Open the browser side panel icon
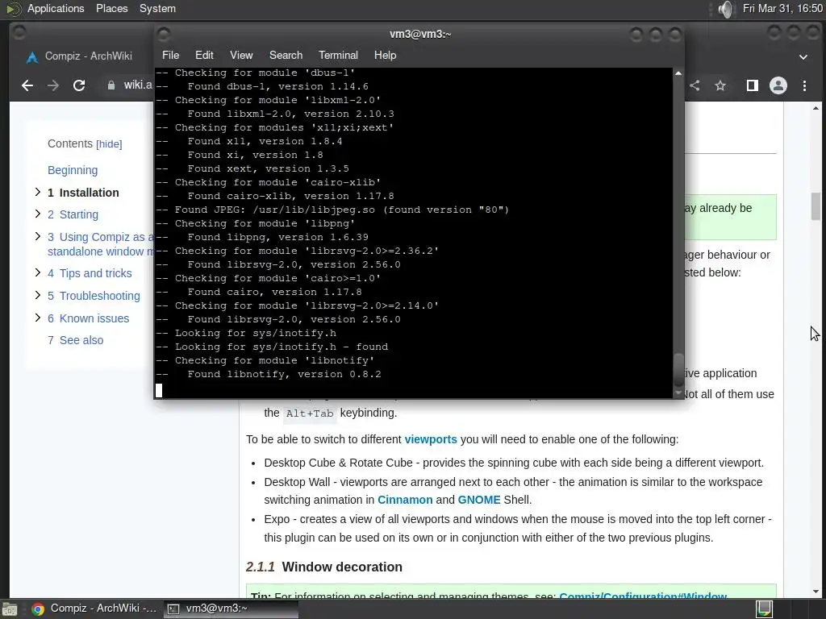This screenshot has height=619, width=826. click(x=753, y=85)
